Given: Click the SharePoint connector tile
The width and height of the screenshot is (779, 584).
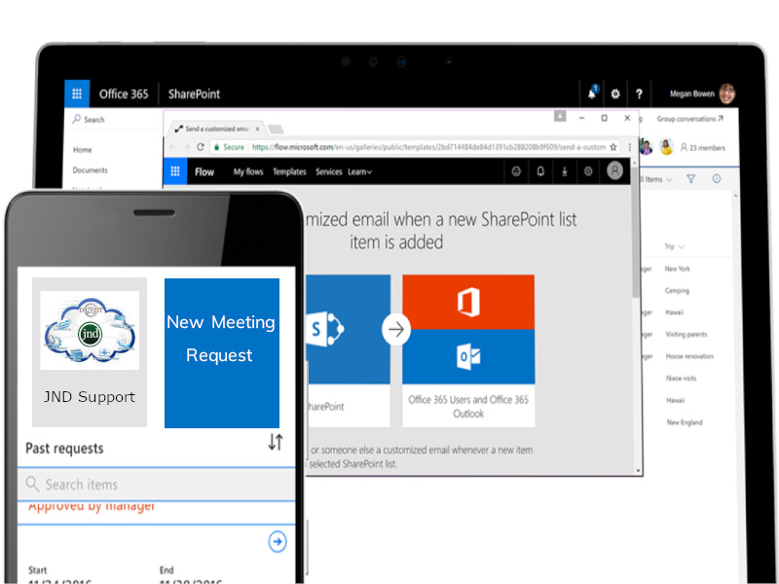Looking at the screenshot, I should 349,350.
